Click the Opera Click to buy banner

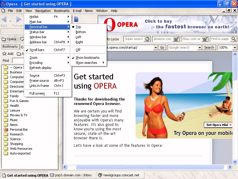(x=167, y=24)
